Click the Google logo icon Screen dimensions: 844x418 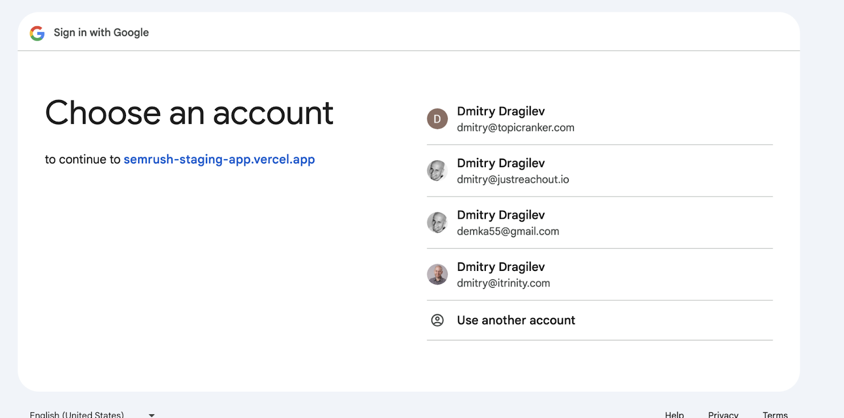click(x=37, y=33)
